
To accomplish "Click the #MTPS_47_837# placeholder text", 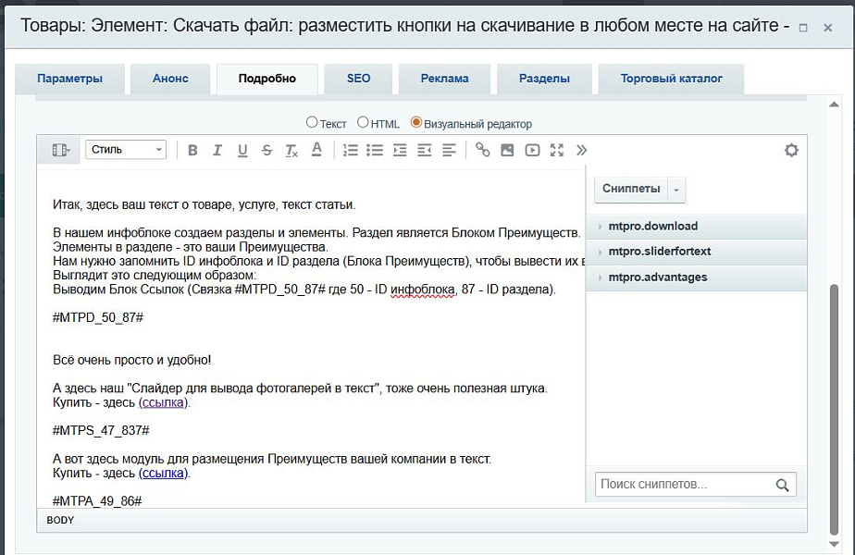I will tap(101, 431).
